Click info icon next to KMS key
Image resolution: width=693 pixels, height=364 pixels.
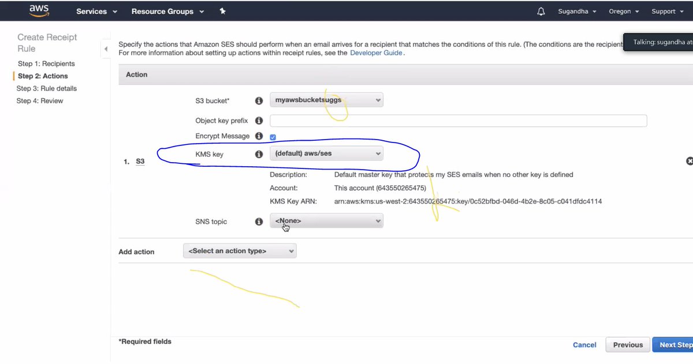click(x=259, y=154)
